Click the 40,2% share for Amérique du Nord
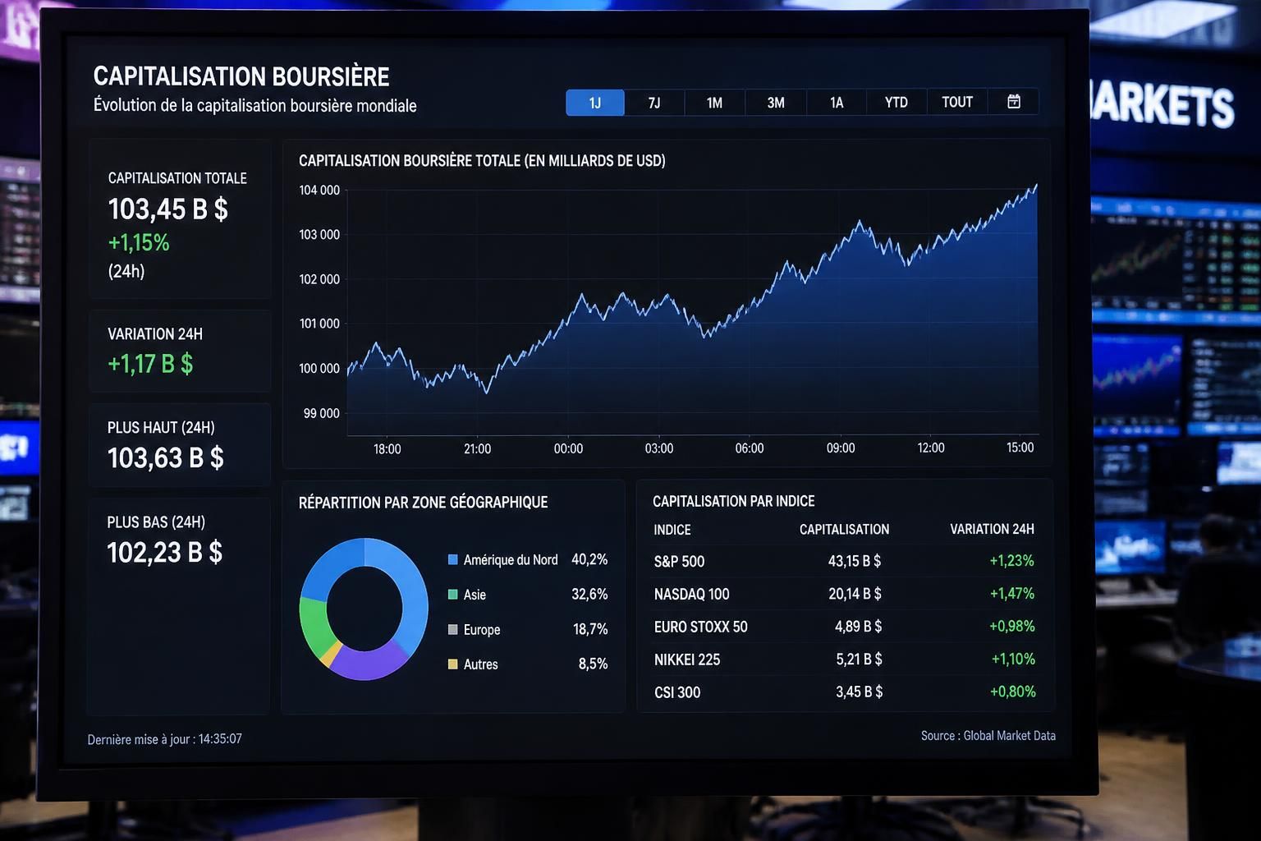This screenshot has height=841, width=1261. pyautogui.click(x=589, y=559)
